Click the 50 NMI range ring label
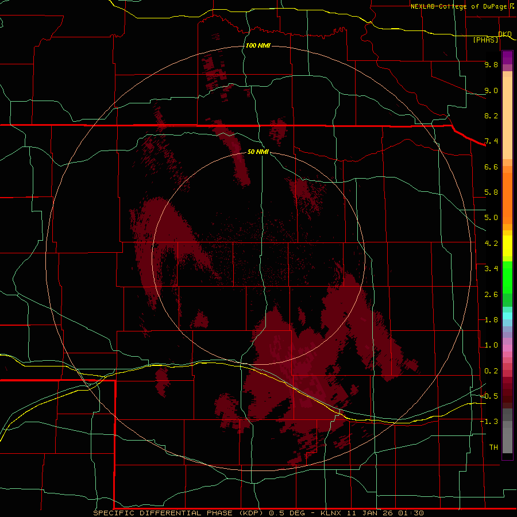 click(258, 152)
